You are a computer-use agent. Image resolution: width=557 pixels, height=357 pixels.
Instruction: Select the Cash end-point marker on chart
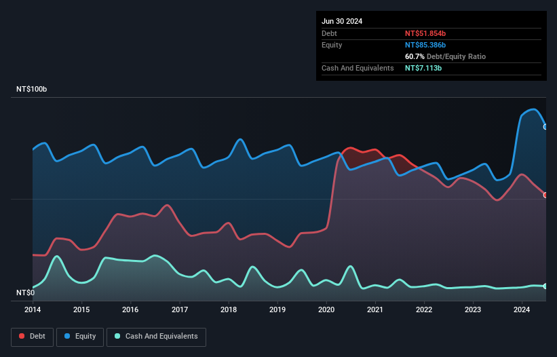pyautogui.click(x=545, y=286)
